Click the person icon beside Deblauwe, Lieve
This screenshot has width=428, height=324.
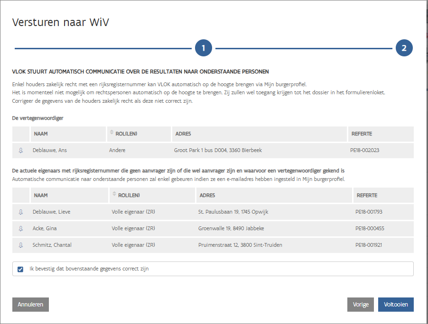pos(21,212)
